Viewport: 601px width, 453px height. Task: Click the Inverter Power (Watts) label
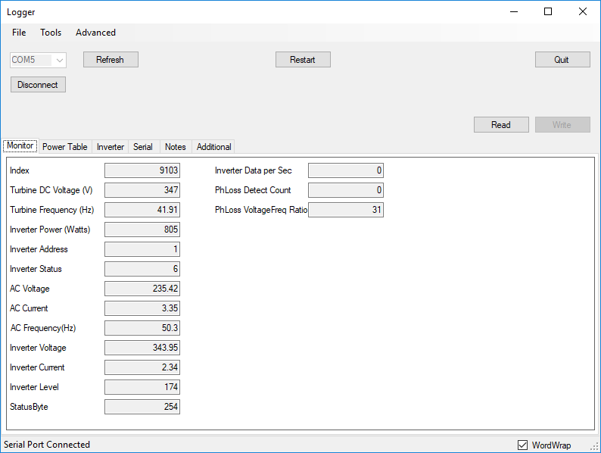[50, 230]
